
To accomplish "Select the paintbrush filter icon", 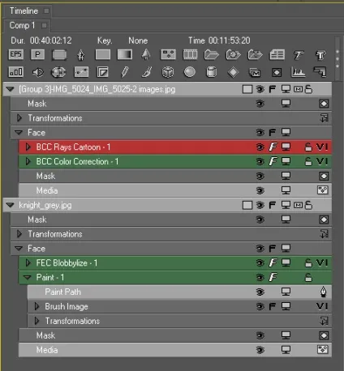I will (x=146, y=72).
